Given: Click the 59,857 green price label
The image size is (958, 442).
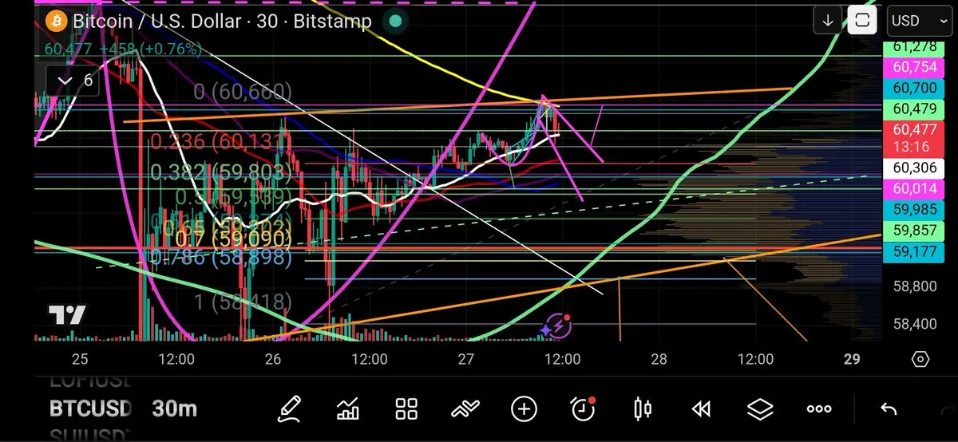Looking at the screenshot, I should click(x=915, y=232).
